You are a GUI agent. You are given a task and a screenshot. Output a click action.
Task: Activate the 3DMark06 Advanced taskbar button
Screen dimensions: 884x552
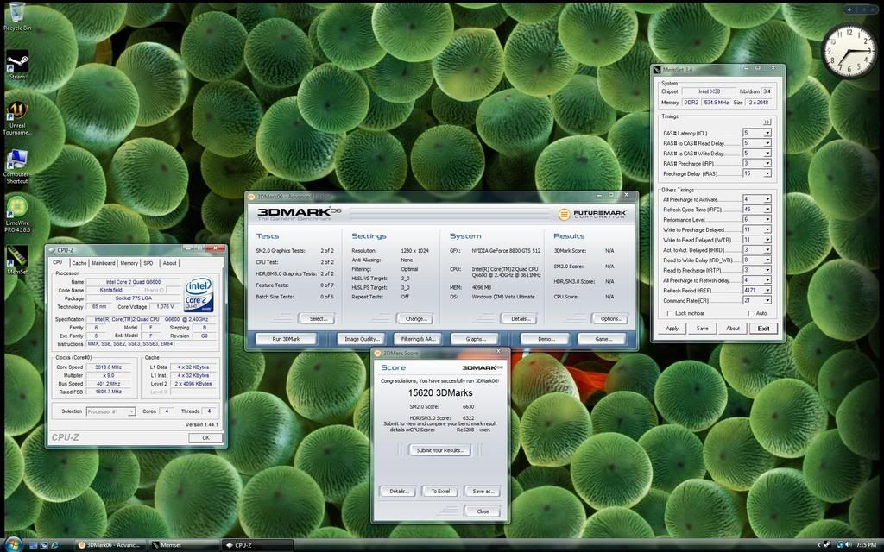(x=111, y=545)
